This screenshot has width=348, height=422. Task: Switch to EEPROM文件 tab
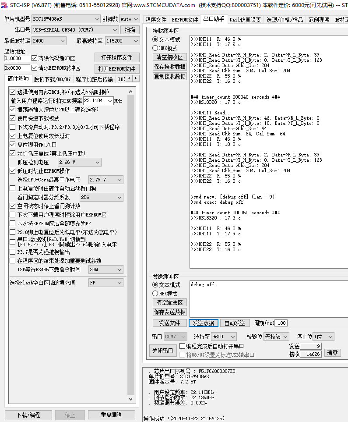click(185, 20)
